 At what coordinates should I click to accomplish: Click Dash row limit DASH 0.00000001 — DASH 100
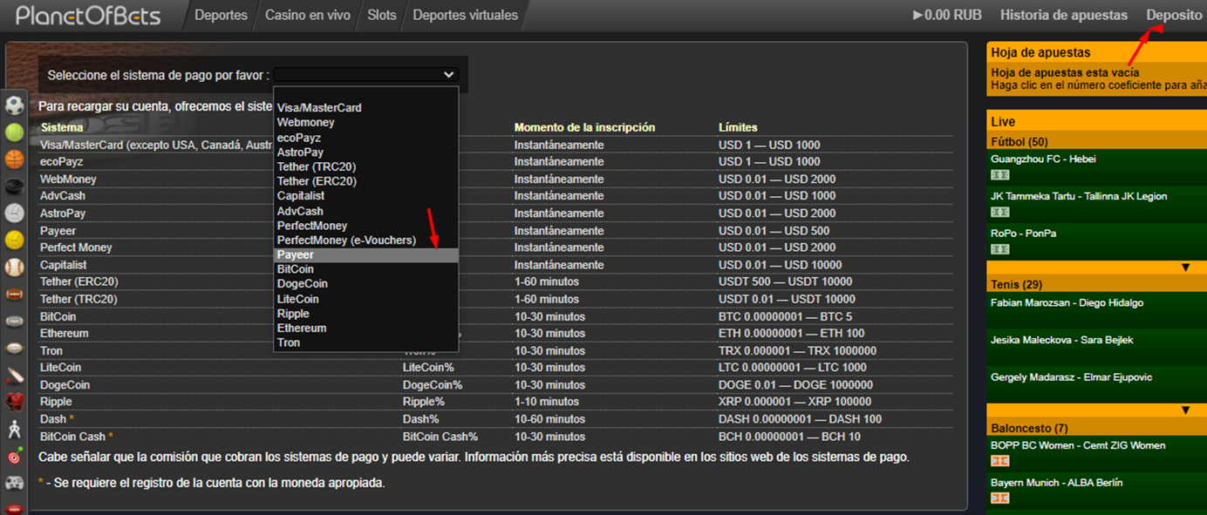tap(800, 419)
